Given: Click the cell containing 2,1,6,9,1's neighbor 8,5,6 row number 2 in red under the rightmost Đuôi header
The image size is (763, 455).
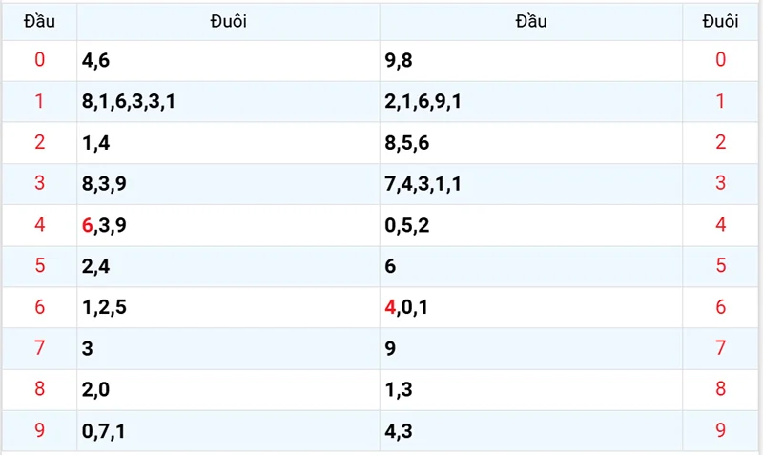Looking at the screenshot, I should [721, 143].
